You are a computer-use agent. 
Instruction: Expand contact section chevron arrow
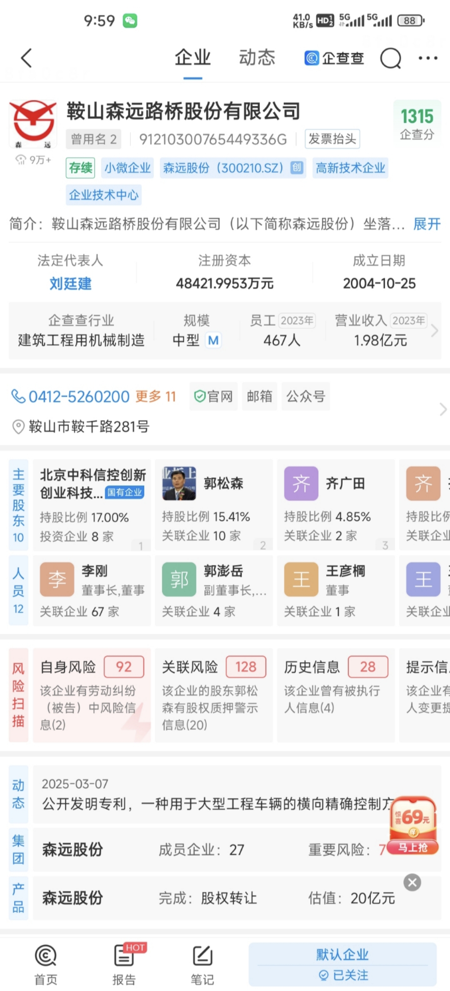coord(443,409)
